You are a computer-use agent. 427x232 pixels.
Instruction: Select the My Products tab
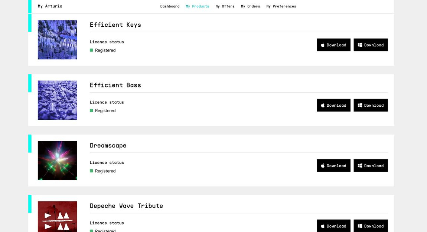(x=197, y=6)
